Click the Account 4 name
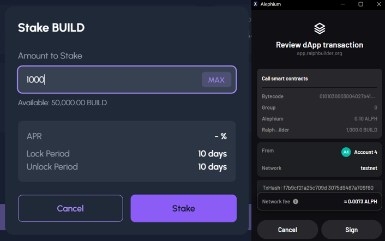Image resolution: width=385 pixels, height=241 pixels. coord(366,152)
